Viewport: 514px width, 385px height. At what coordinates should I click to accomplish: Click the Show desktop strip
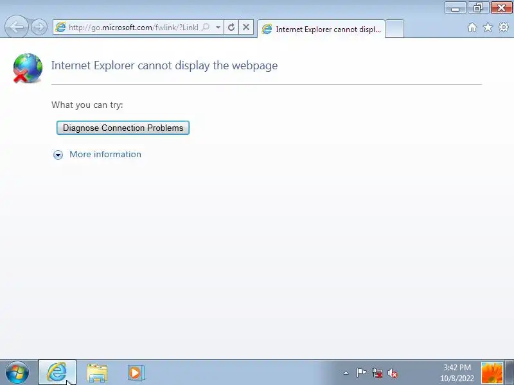[x=510, y=373]
